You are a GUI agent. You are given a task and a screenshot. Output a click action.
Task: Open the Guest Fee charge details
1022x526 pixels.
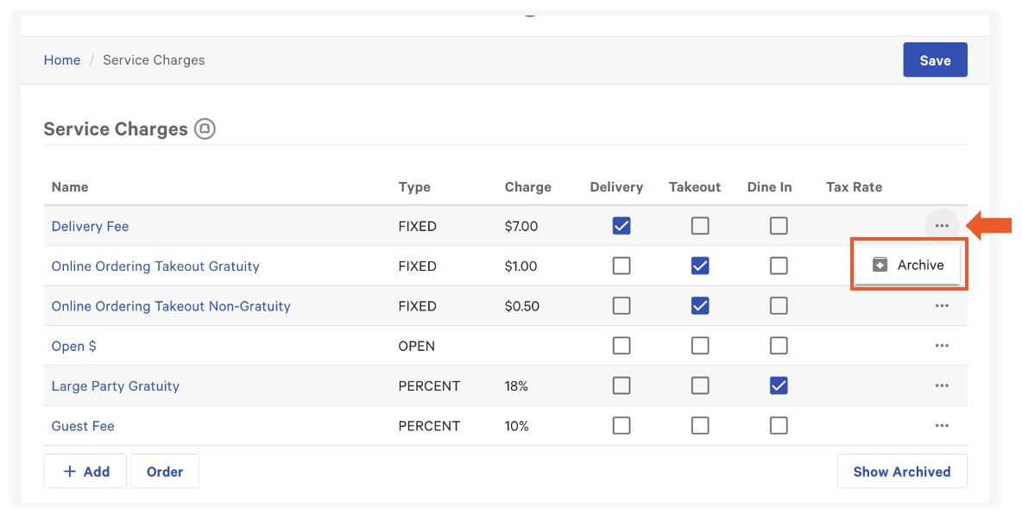coord(82,425)
